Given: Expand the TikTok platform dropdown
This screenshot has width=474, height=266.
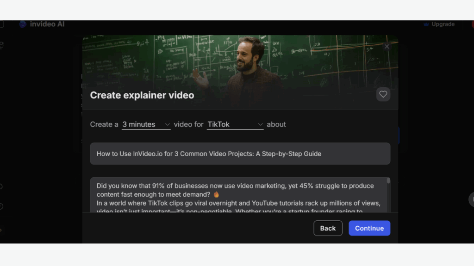Looking at the screenshot, I should pos(235,125).
